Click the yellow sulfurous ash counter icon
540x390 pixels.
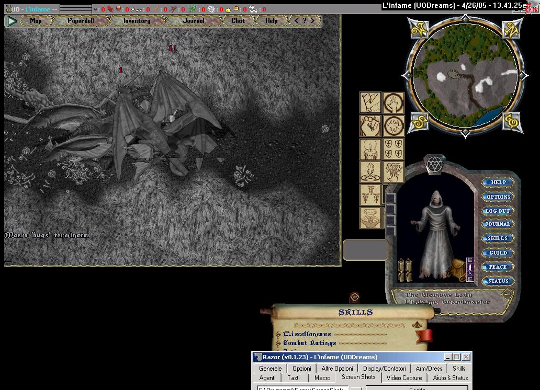[x=228, y=9]
